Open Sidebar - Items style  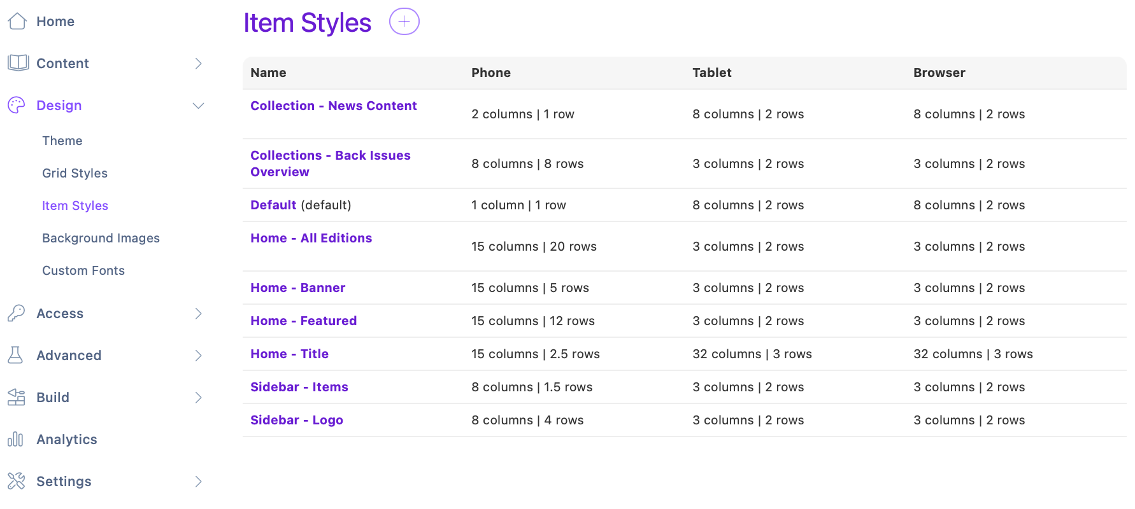coord(299,387)
